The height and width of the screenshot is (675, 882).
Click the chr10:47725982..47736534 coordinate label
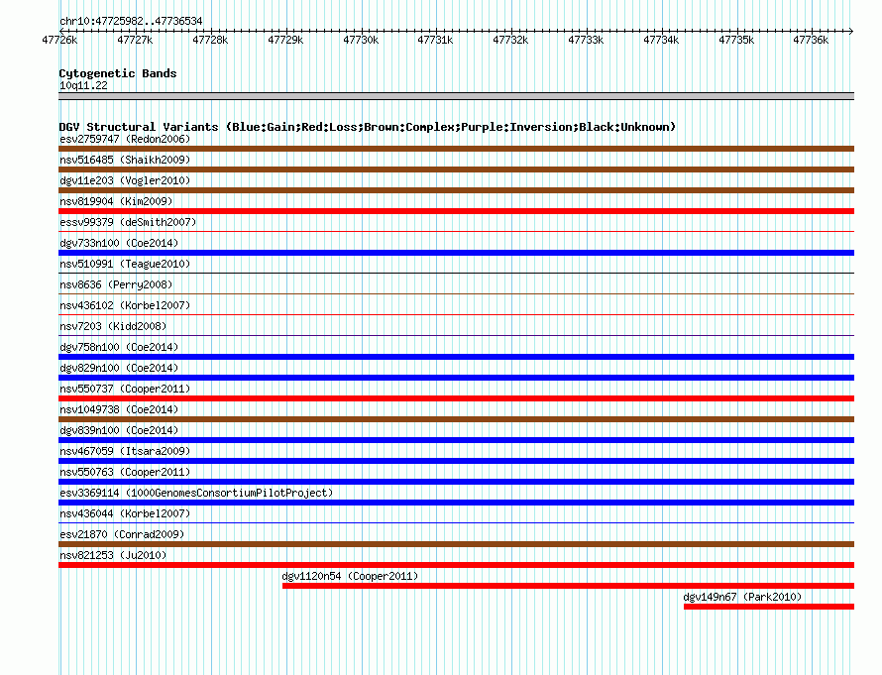[x=131, y=21]
